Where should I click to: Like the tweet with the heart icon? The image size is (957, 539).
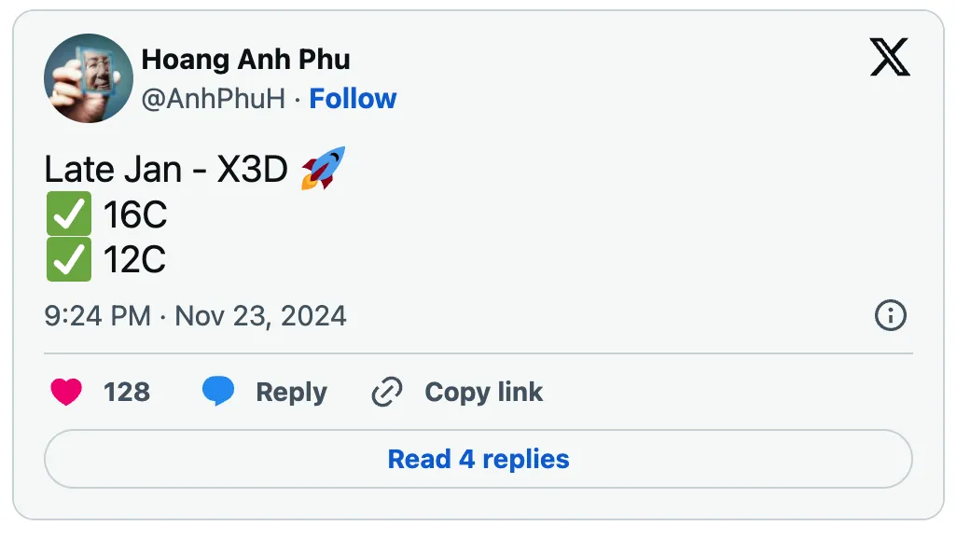click(x=66, y=392)
